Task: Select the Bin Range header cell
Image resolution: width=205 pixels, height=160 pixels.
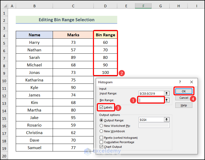Action: coord(105,35)
